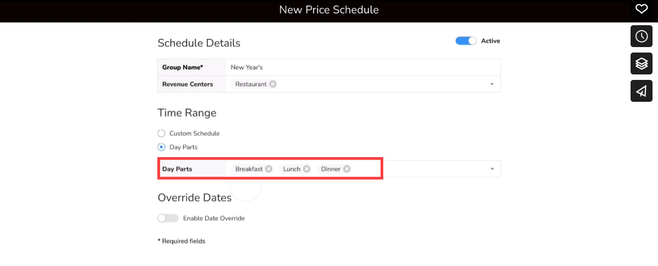Remove the Breakfast day part tag
This screenshot has width=658, height=266.
click(269, 169)
